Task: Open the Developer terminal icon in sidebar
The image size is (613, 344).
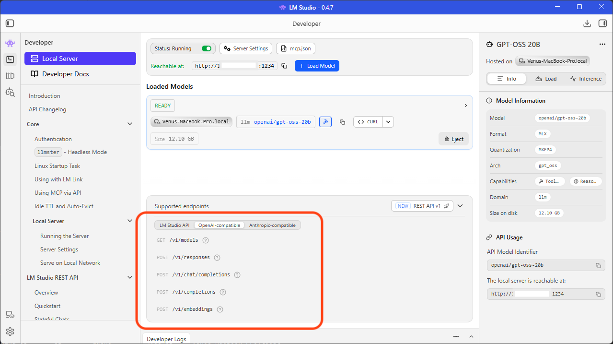Action: pos(10,59)
